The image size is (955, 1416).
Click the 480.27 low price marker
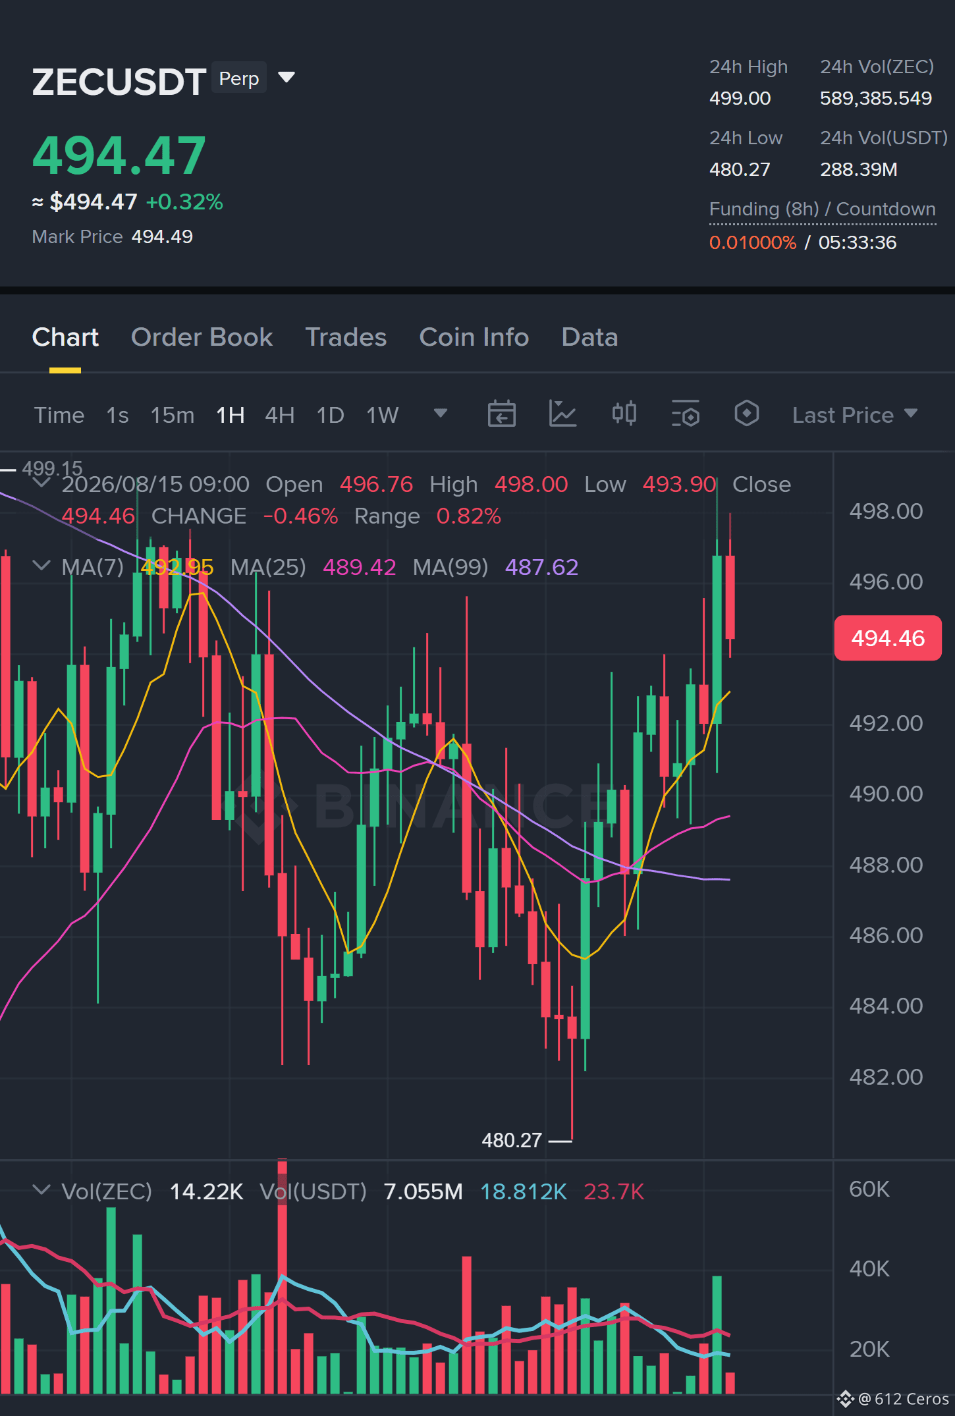pyautogui.click(x=512, y=1141)
